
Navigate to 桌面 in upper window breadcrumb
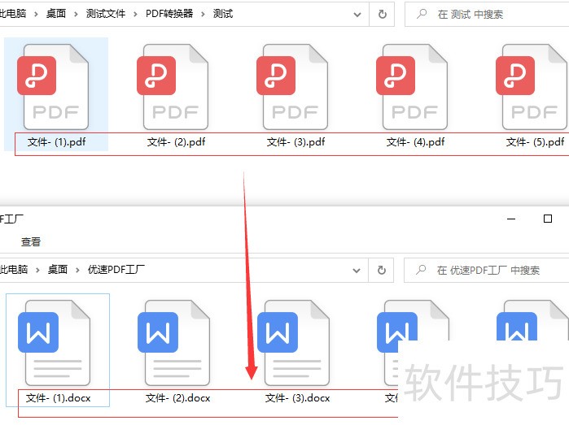56,14
